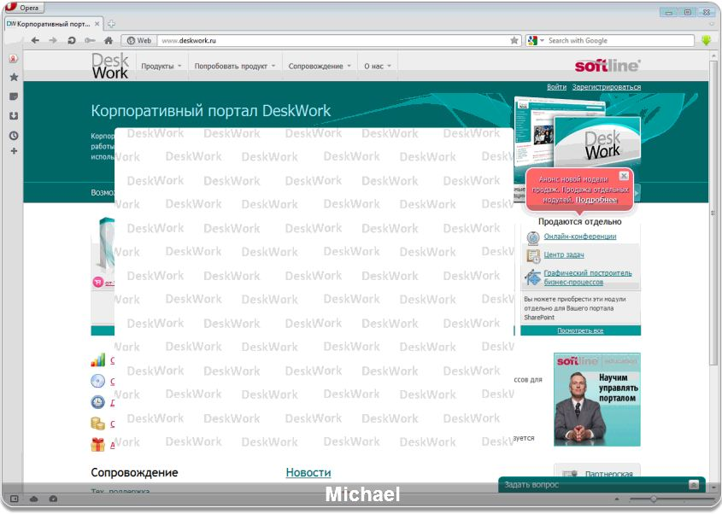Bookmark the page with the address bar star
Viewport: 722px width, 514px height.
514,40
